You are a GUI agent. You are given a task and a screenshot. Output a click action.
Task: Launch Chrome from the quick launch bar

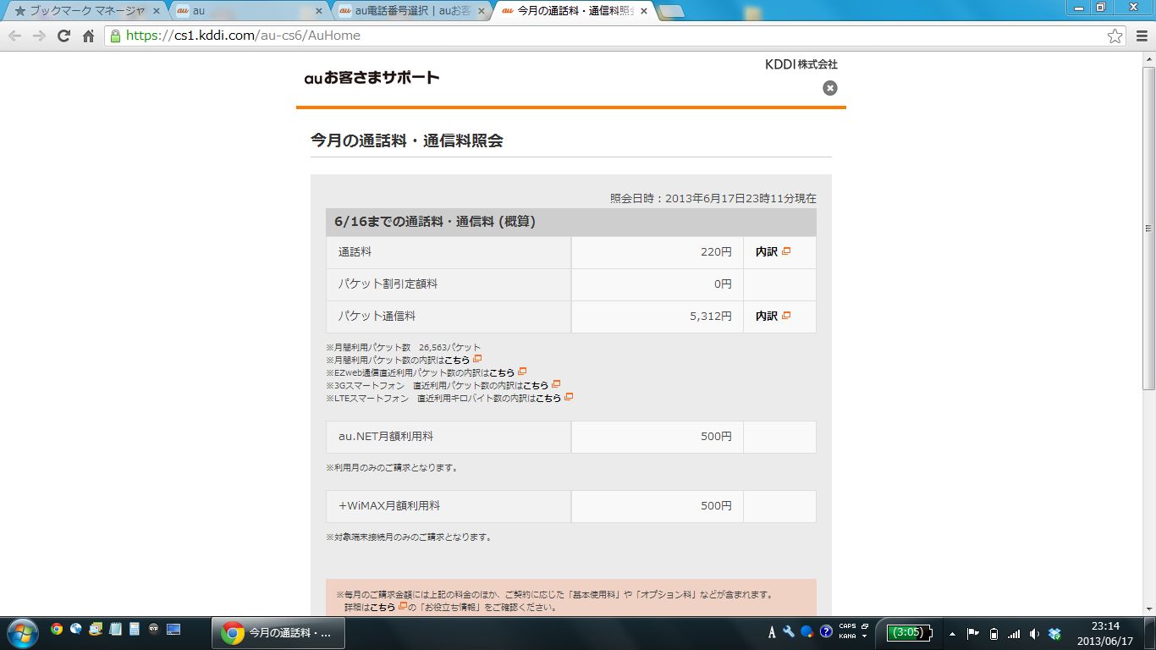pos(57,629)
